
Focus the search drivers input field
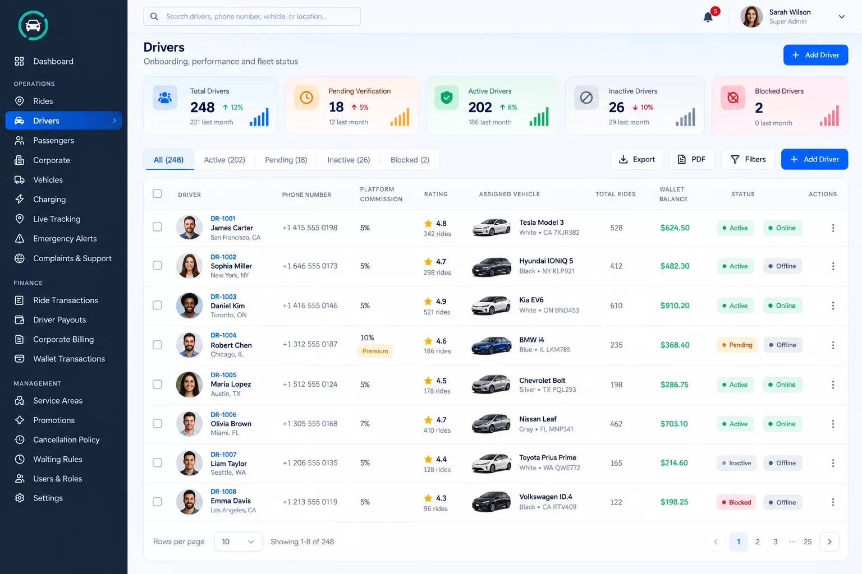coord(252,16)
